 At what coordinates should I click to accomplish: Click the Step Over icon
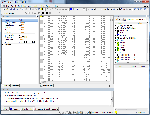tap(111, 10)
